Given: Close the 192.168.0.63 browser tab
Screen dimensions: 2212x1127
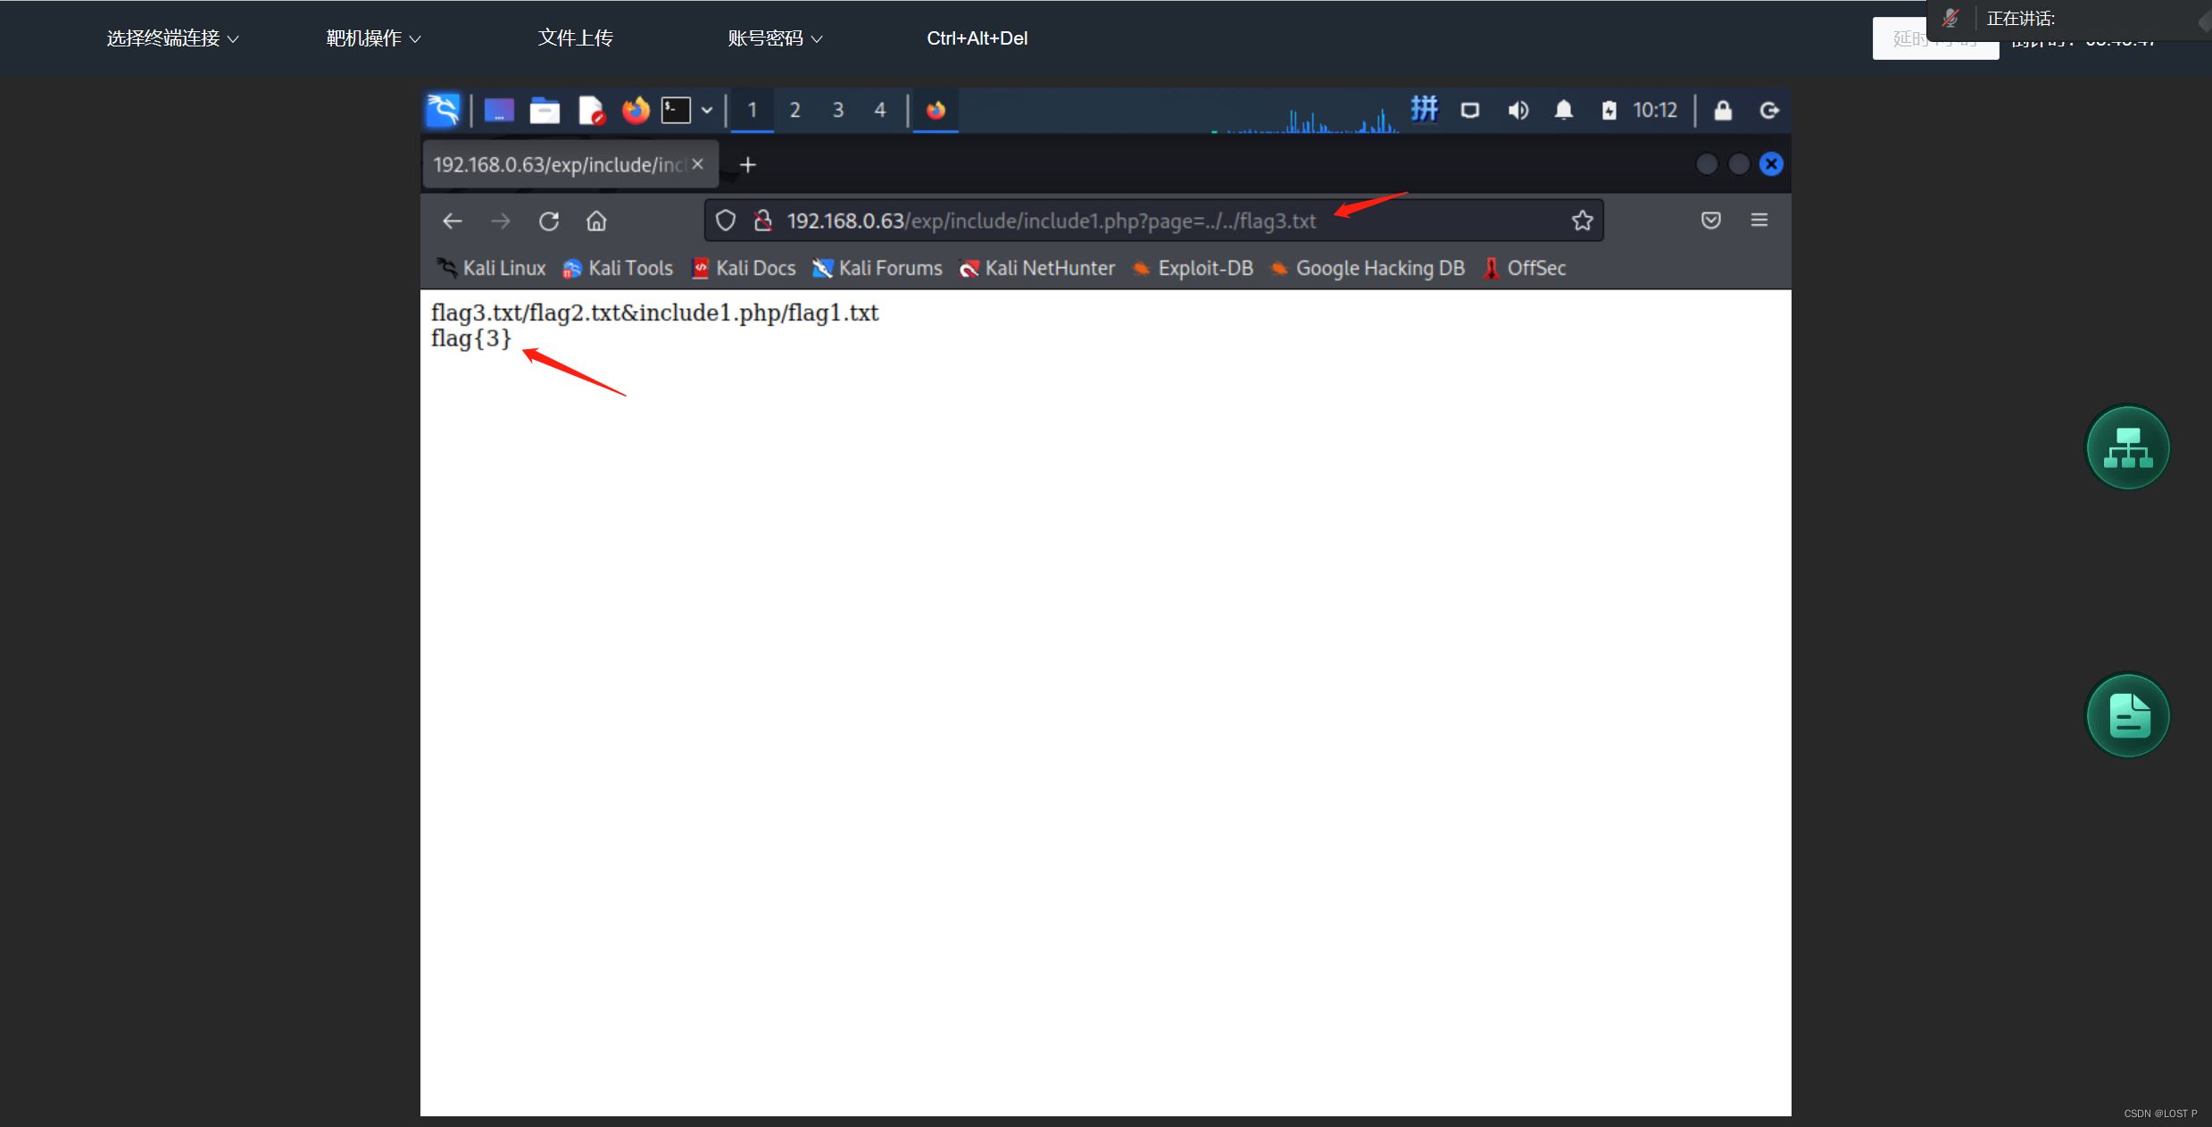Looking at the screenshot, I should (x=698, y=164).
